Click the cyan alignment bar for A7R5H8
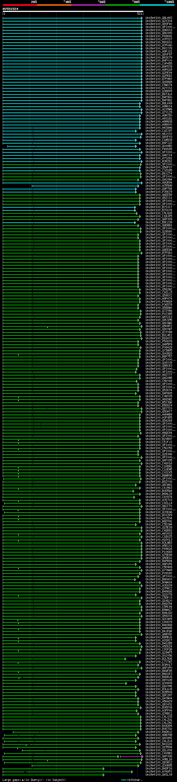 [x=85, y=186]
